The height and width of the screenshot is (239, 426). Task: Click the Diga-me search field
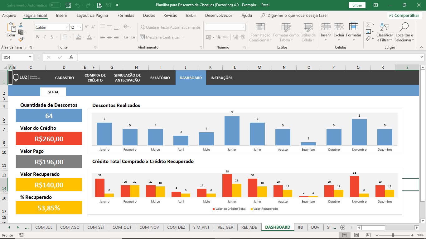[294, 15]
